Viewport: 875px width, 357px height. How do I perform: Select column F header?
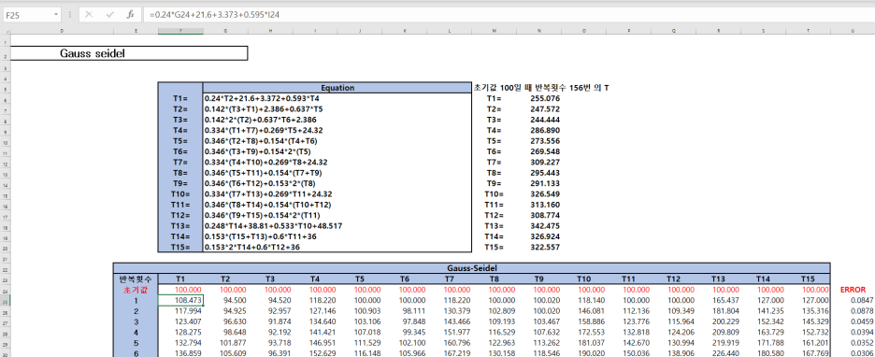[x=180, y=31]
